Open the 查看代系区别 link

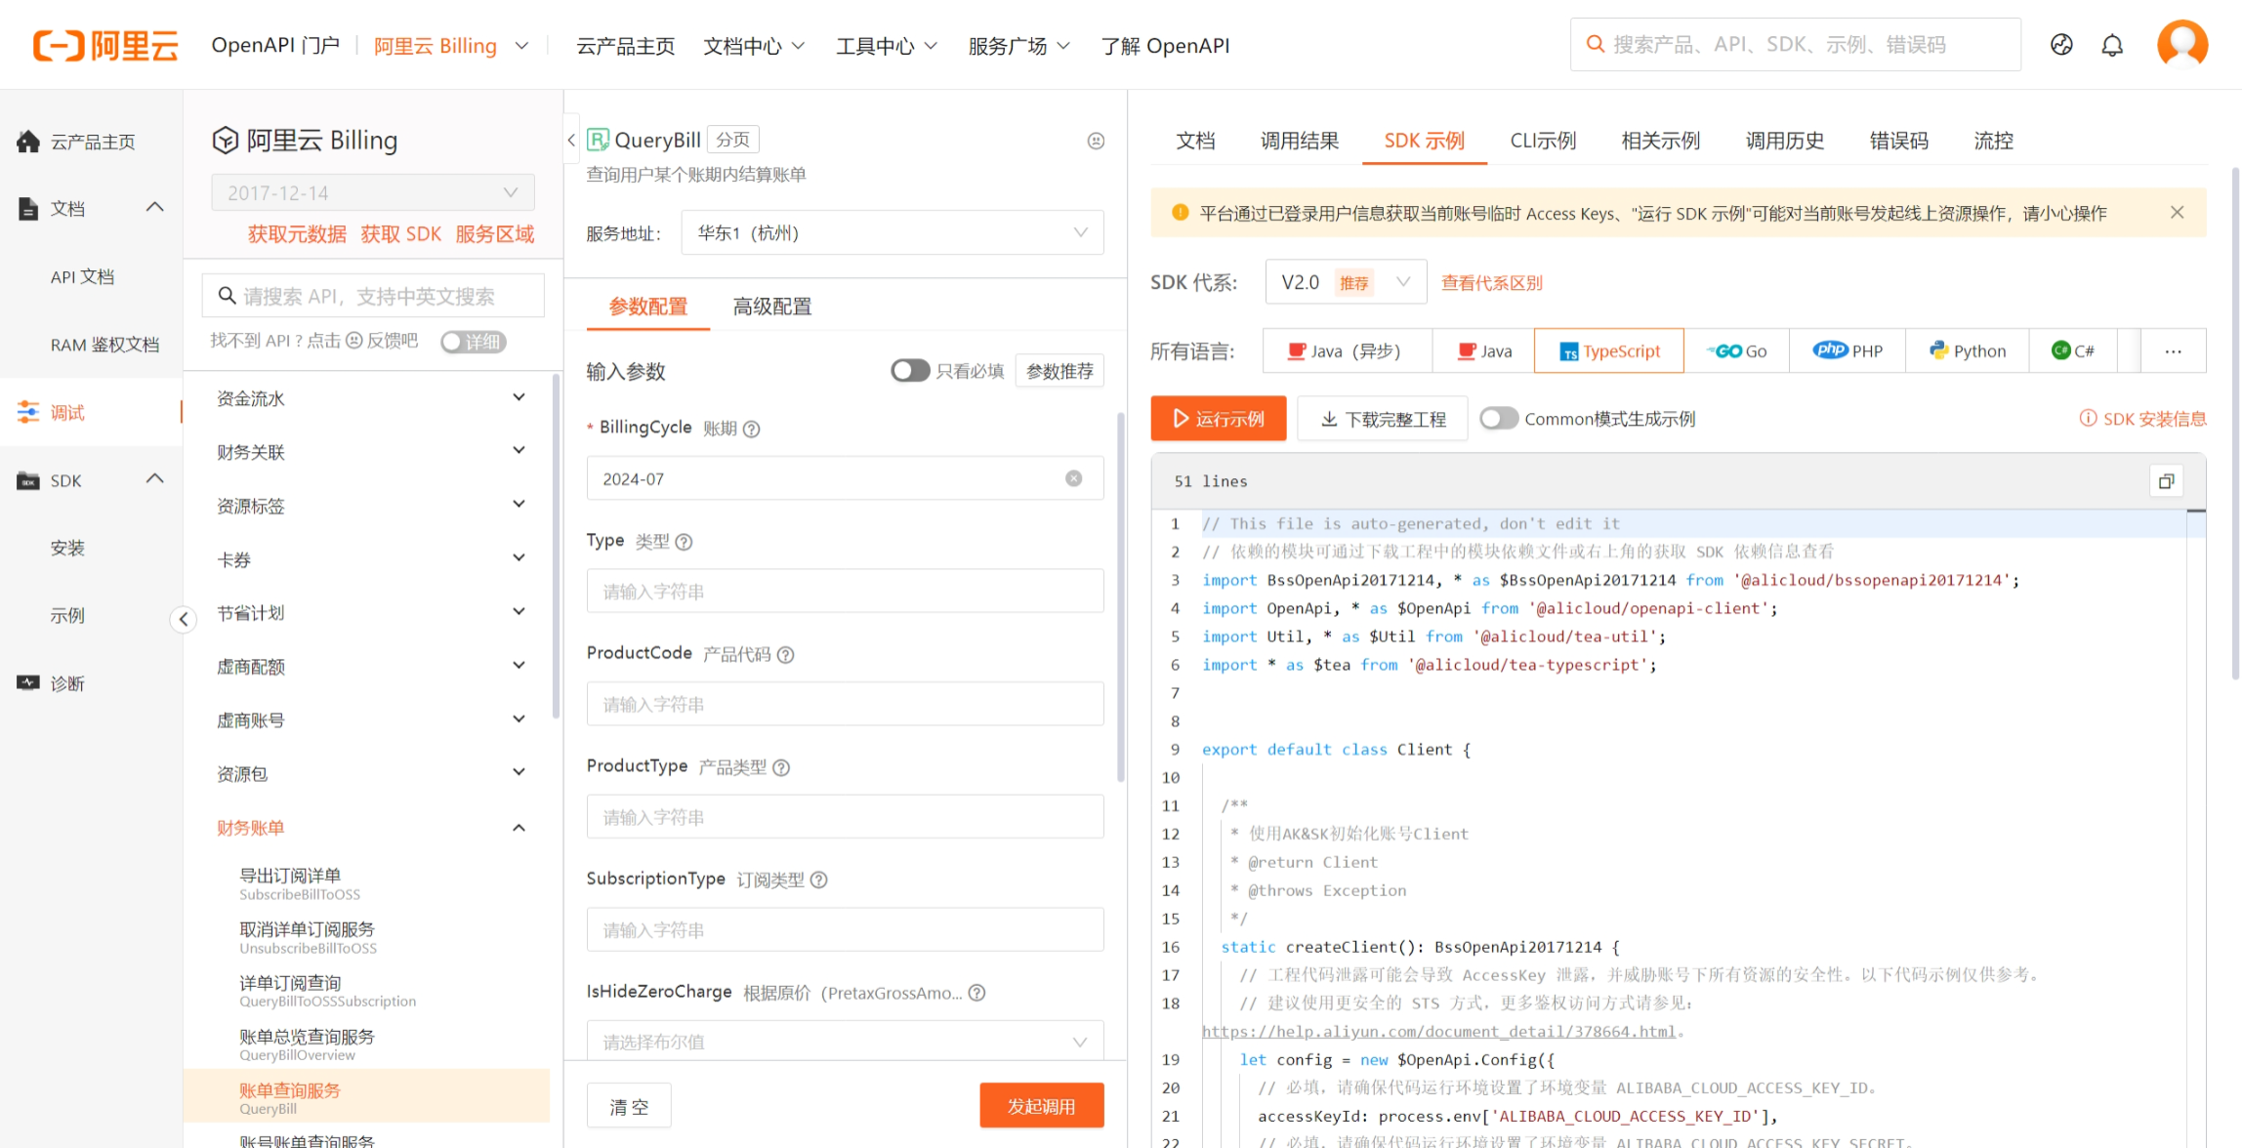click(x=1491, y=283)
